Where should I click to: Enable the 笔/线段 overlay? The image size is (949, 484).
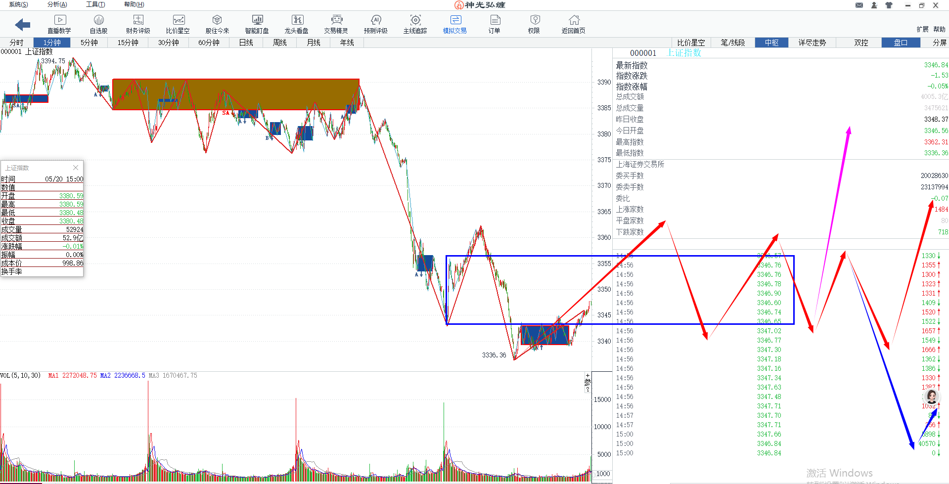732,43
